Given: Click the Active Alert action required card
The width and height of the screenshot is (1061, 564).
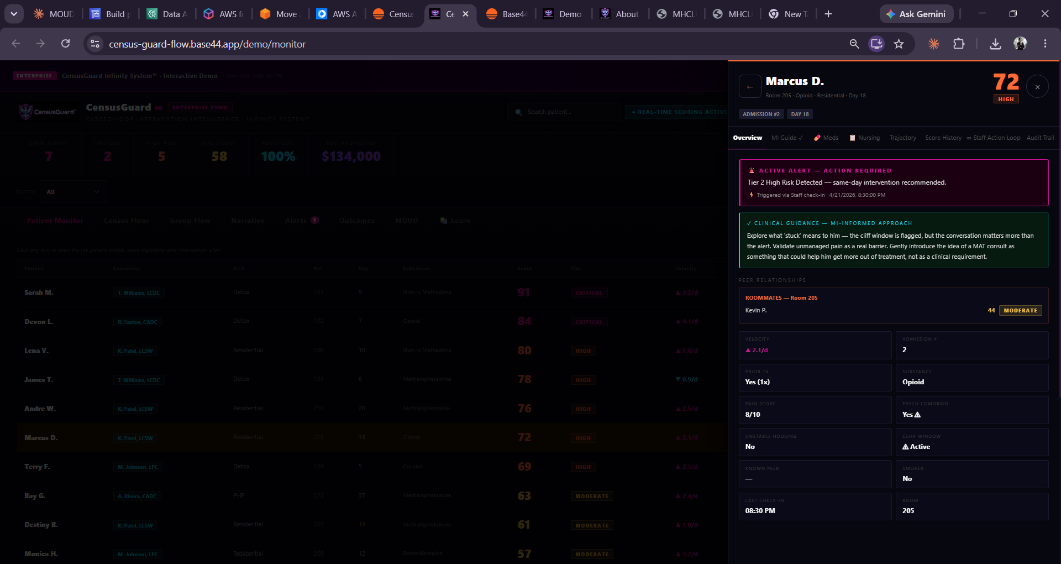Looking at the screenshot, I should coord(894,182).
